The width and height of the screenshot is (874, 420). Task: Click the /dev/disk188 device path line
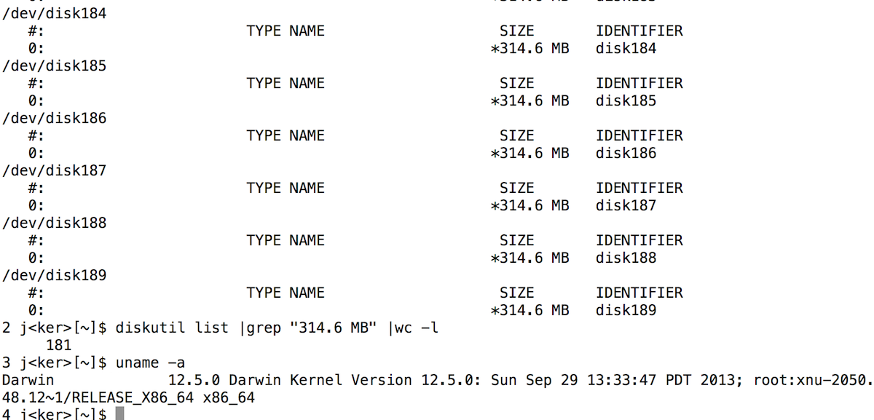point(55,223)
